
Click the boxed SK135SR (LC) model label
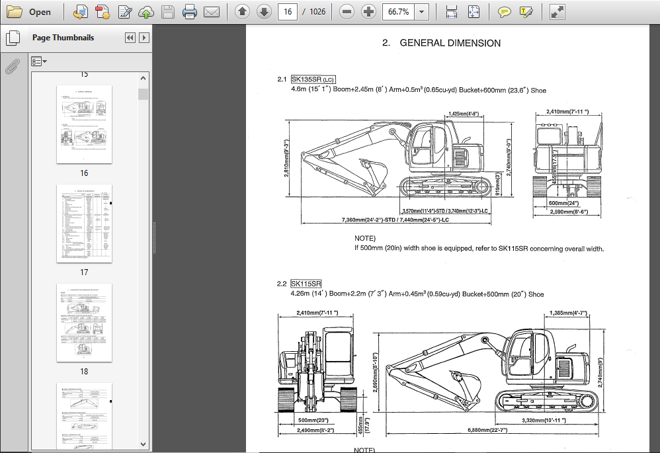pyautogui.click(x=313, y=79)
